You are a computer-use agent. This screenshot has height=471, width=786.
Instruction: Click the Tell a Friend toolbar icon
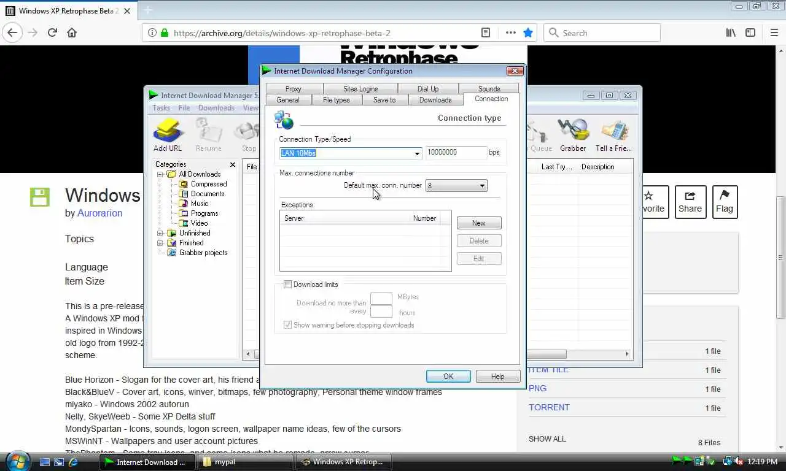[613, 134]
